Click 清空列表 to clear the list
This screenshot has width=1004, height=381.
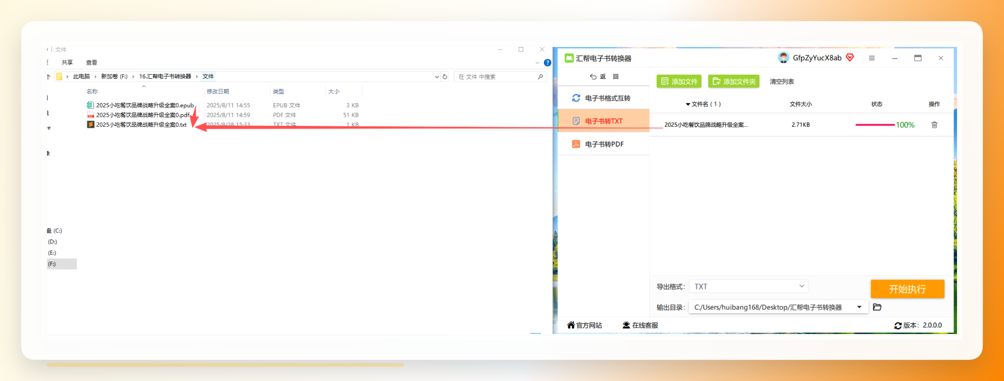click(782, 81)
